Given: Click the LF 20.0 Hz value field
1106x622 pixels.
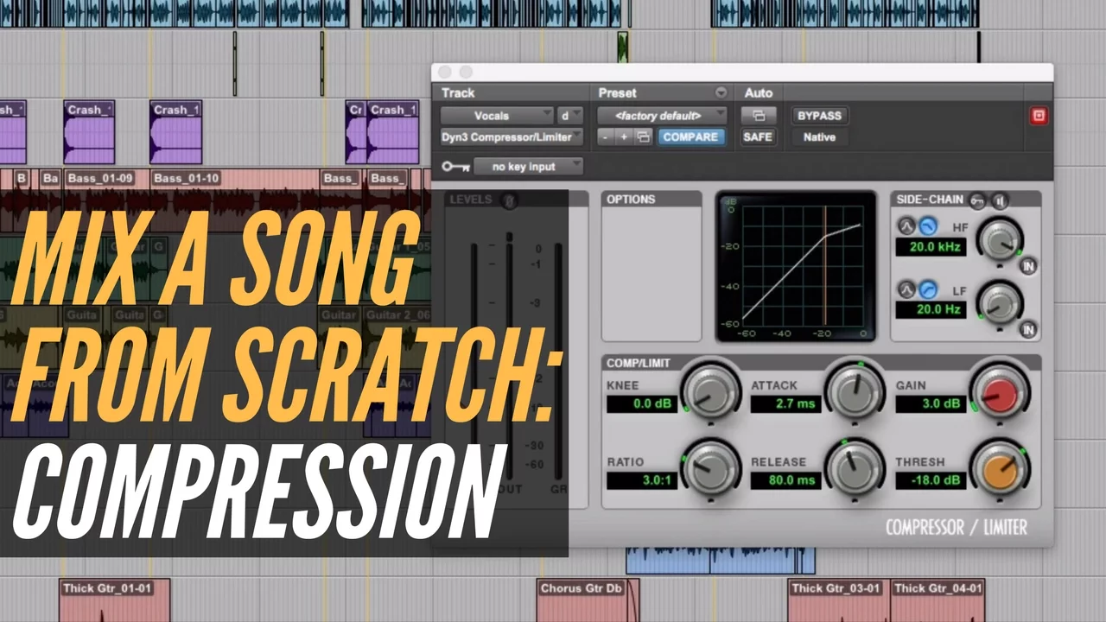Looking at the screenshot, I should 930,310.
